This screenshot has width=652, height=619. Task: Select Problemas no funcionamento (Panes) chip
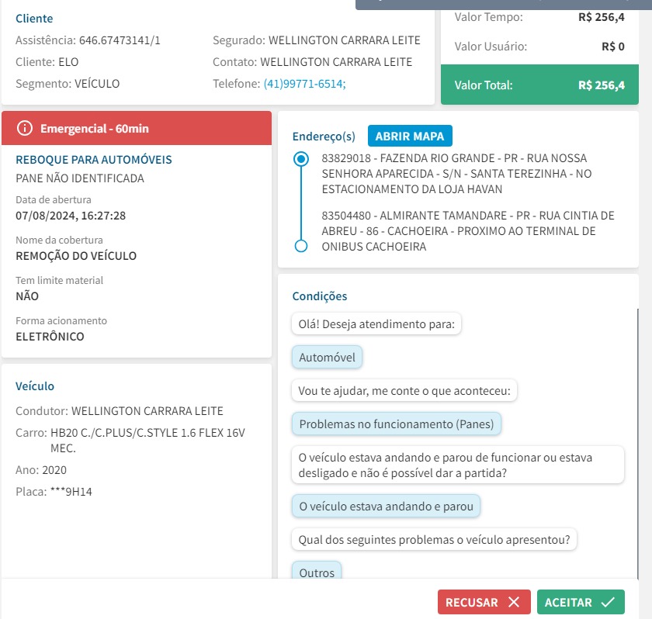click(397, 424)
